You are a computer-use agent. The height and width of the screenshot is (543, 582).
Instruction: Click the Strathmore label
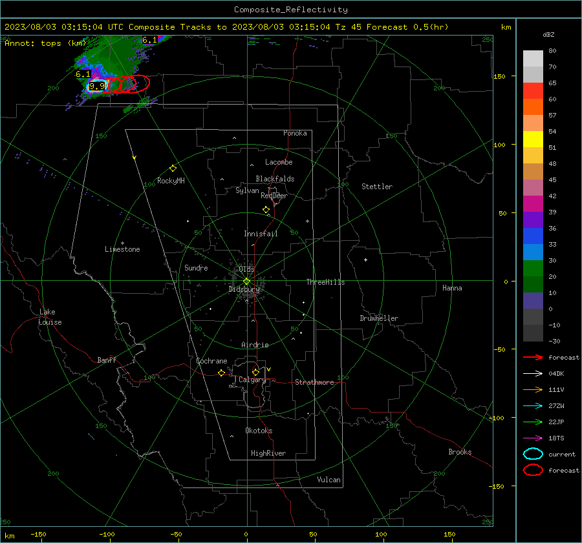pyautogui.click(x=314, y=382)
